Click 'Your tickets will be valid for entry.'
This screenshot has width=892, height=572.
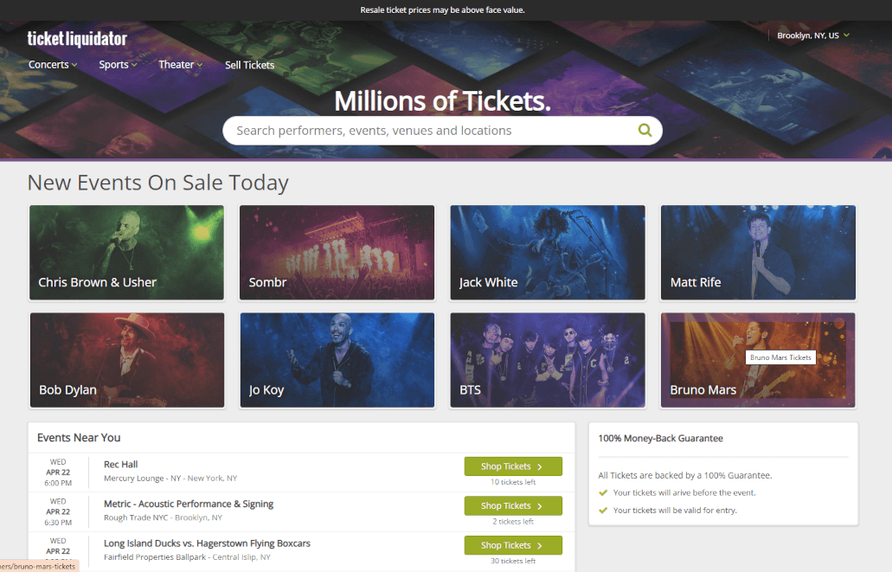675,510
